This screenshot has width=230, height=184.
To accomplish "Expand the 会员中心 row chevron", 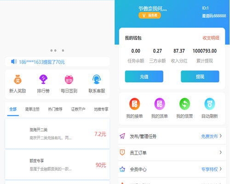I will [x=221, y=169].
